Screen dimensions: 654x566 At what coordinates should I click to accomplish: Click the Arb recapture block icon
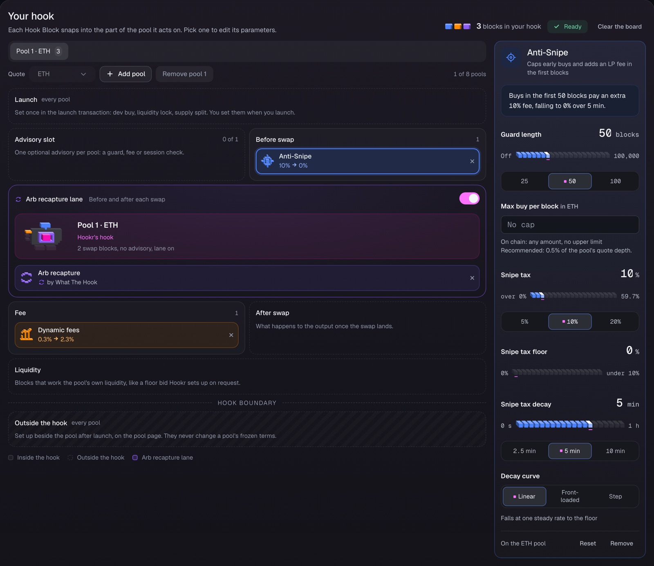[27, 277]
